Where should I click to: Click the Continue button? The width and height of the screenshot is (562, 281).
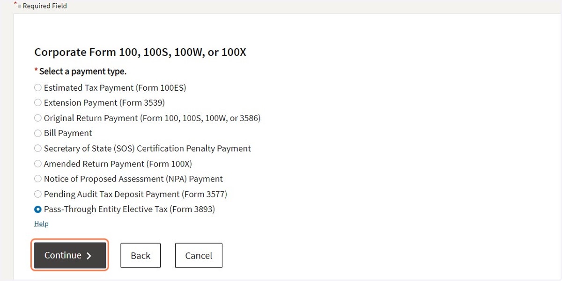tap(70, 255)
